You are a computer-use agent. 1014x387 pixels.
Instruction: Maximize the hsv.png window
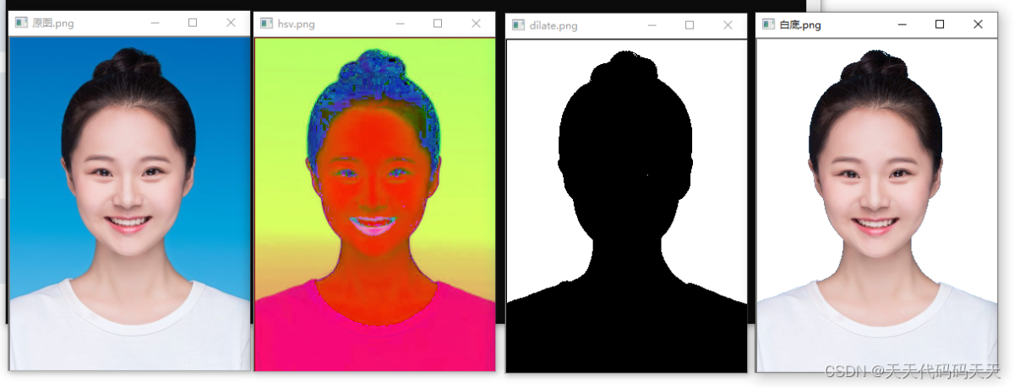click(x=438, y=24)
